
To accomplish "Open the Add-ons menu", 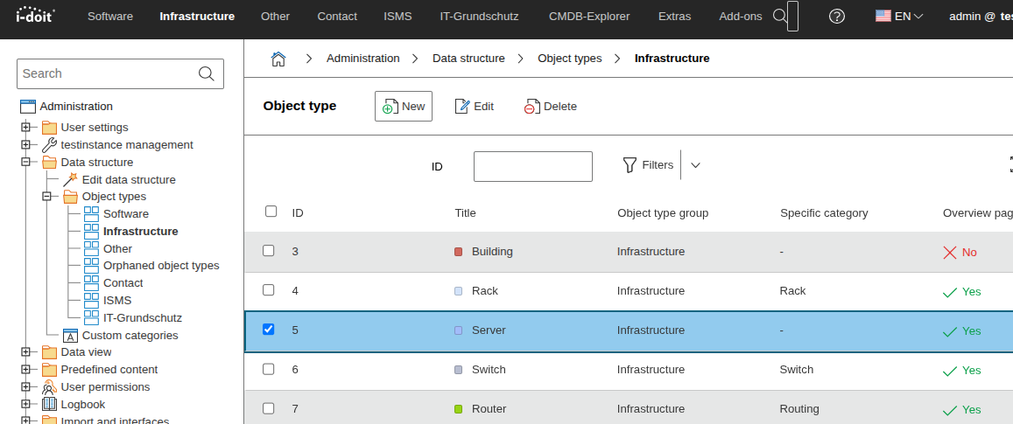I will tap(740, 16).
